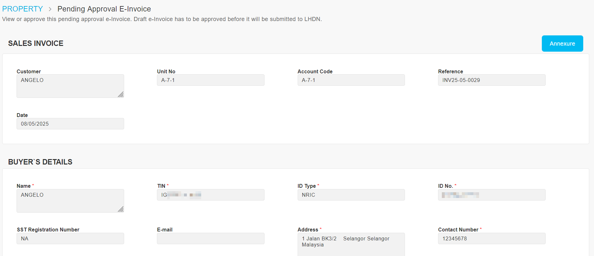Select the Customer field showing ANGELO
Screen dimensions: 594x256
click(70, 86)
